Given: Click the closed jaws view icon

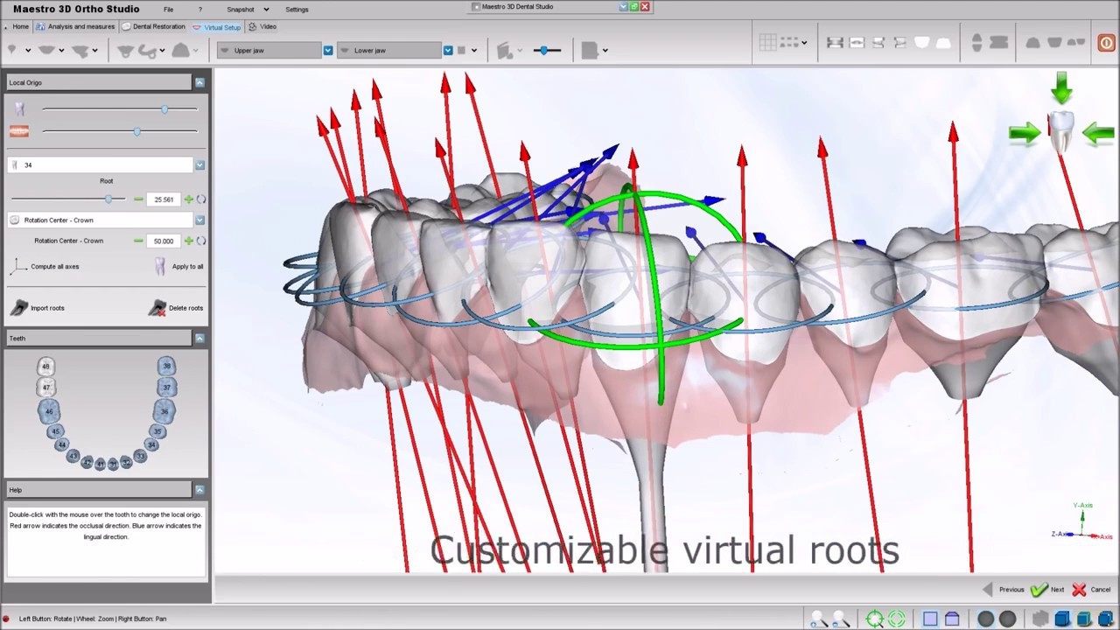Looking at the screenshot, I should pyautogui.click(x=998, y=42).
